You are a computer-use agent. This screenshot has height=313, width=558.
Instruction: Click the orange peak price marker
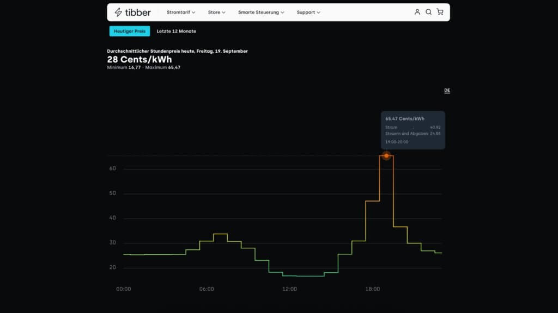(386, 156)
